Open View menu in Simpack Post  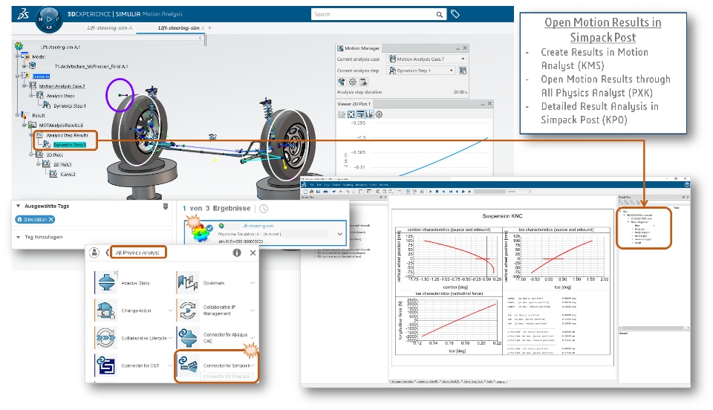(327, 185)
